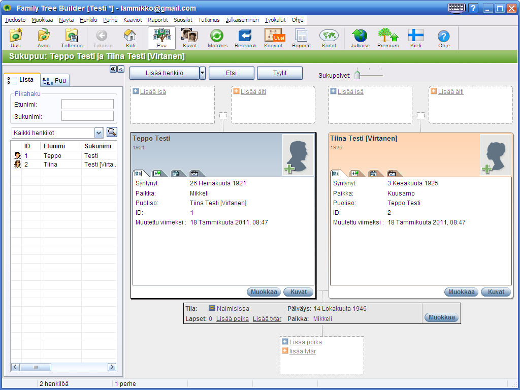Open the Kartat maps toolbar icon
Image resolution: width=520 pixels, height=390 pixels.
(329, 38)
